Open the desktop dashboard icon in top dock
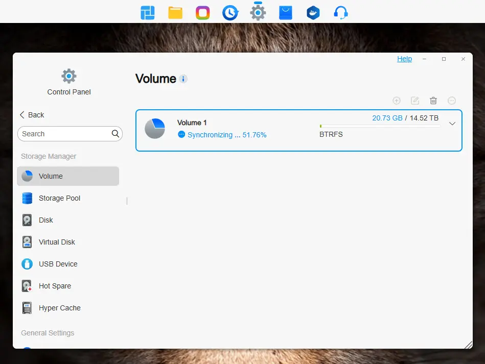485x364 pixels. pos(148,13)
